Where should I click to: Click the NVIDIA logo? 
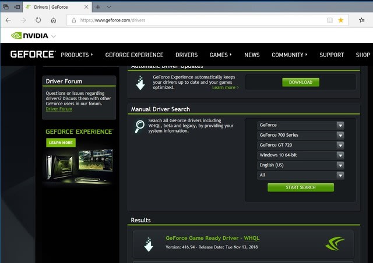(x=30, y=35)
